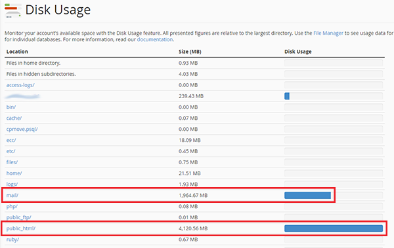Select the 0.93 MB size value
394x248 pixels.
coord(188,63)
